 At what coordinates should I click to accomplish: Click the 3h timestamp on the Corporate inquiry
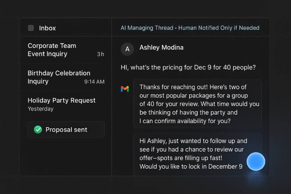(x=100, y=54)
